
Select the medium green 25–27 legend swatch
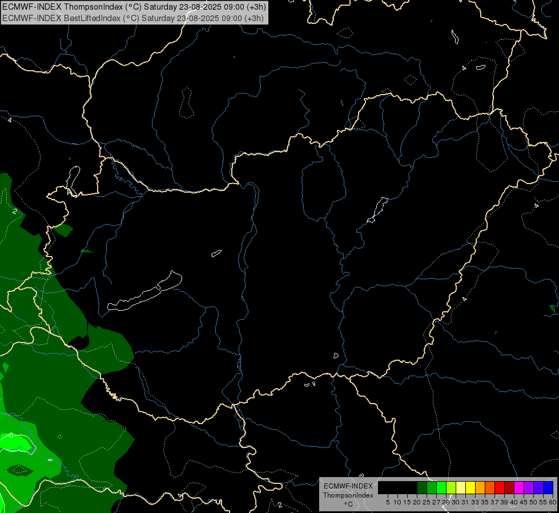pos(432,487)
